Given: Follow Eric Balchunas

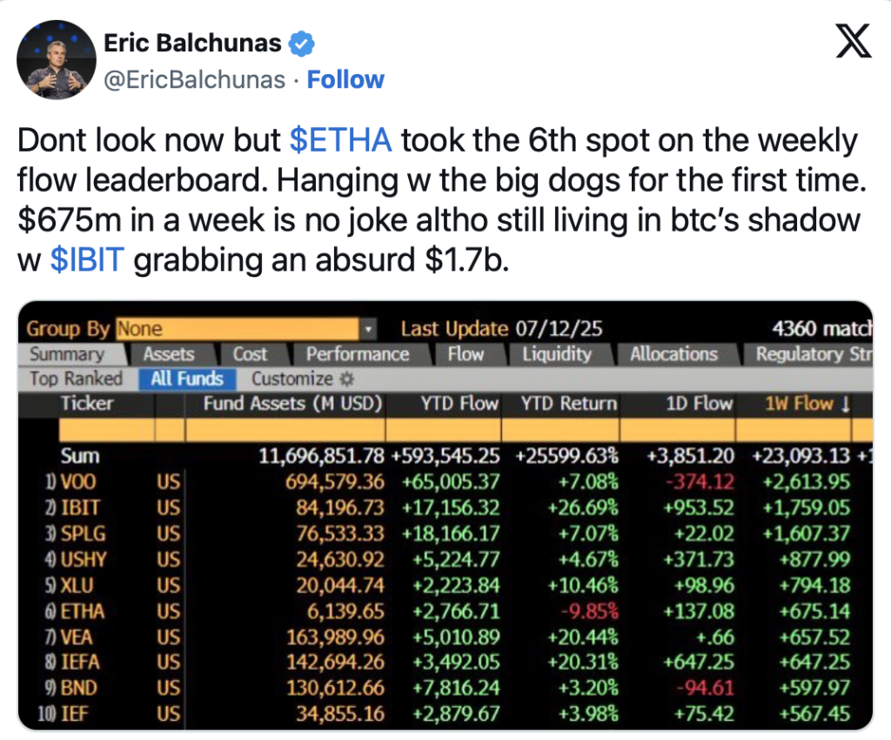Looking at the screenshot, I should click(x=345, y=79).
